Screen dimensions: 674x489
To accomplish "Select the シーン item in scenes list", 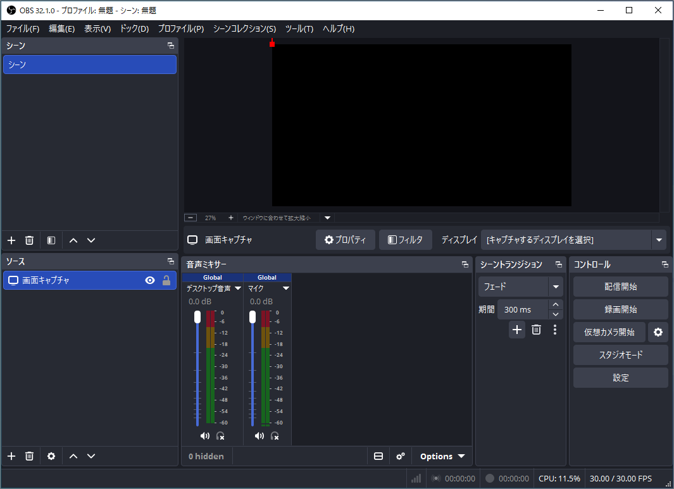I will click(x=89, y=64).
